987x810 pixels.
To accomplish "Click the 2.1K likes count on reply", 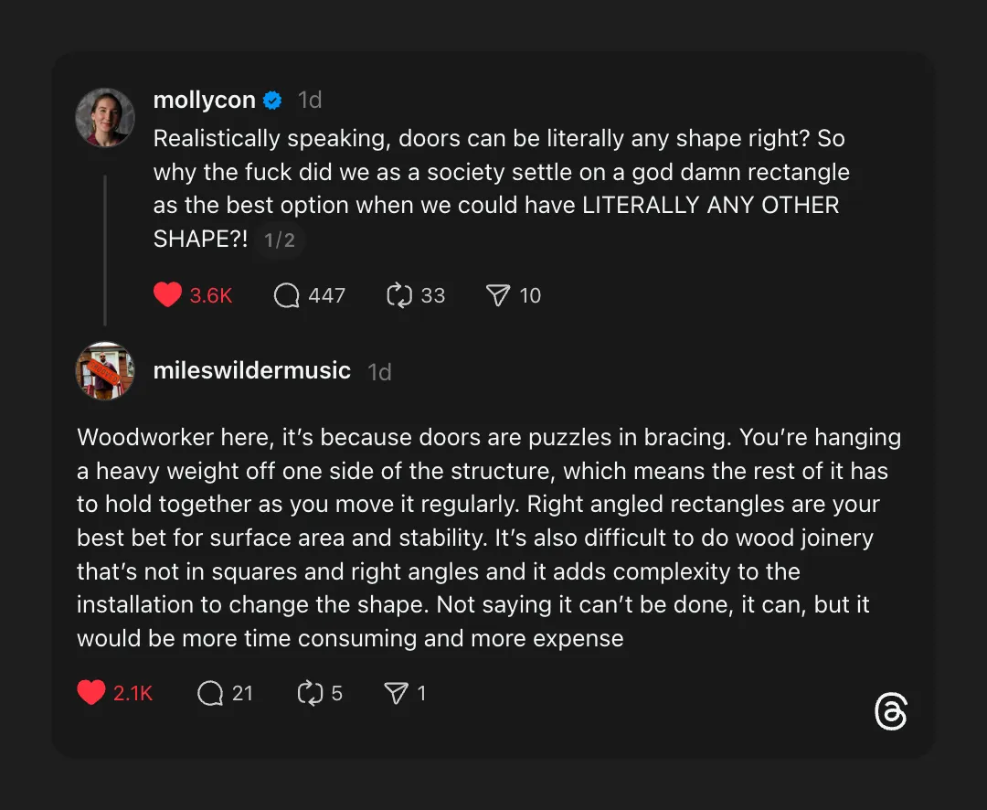I will coord(133,693).
